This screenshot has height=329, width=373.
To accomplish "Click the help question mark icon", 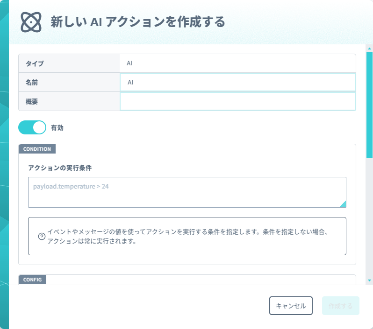I will pyautogui.click(x=42, y=236).
